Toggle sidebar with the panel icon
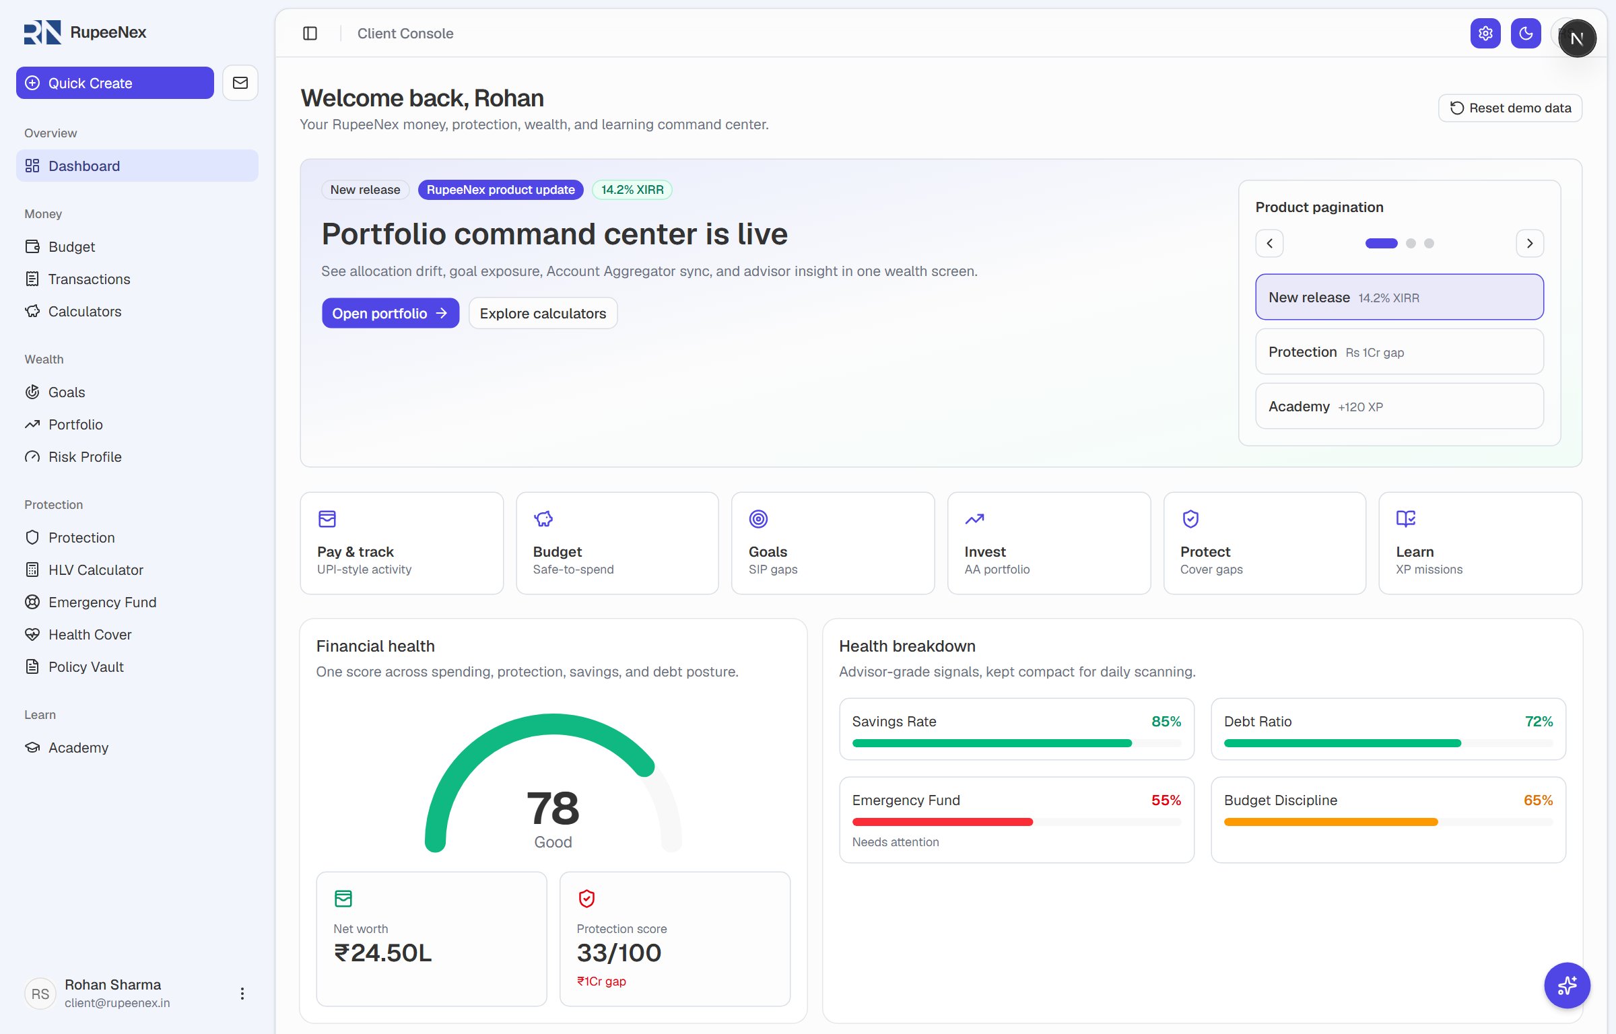Image resolution: width=1616 pixels, height=1034 pixels. coord(310,33)
